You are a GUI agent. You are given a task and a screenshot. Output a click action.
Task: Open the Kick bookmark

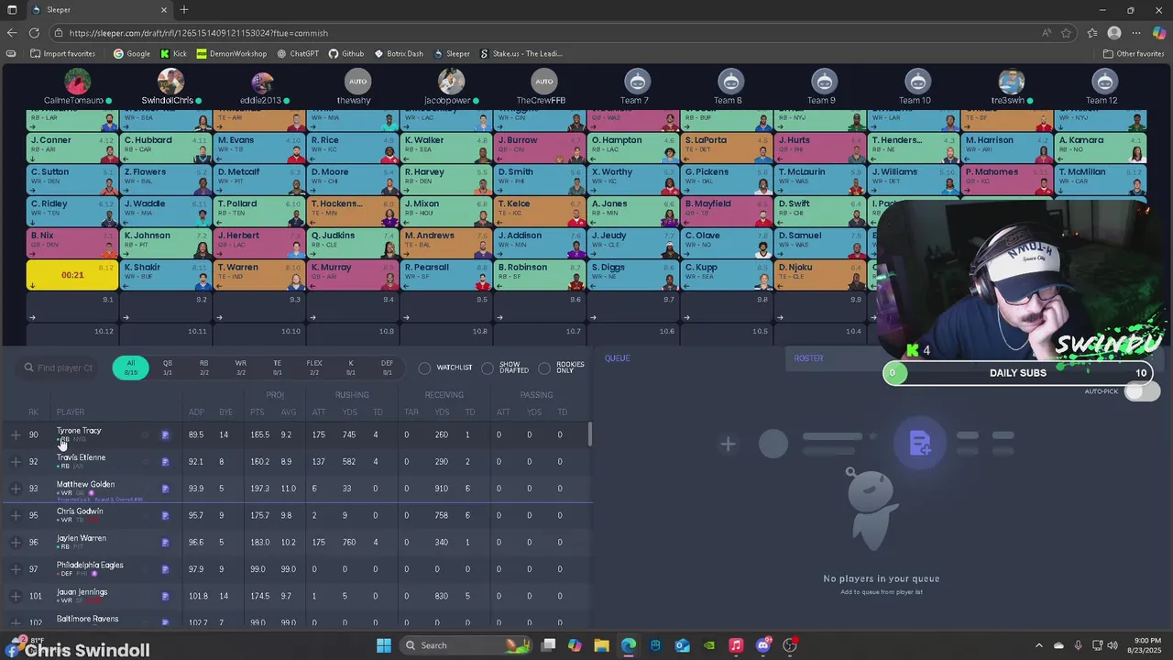click(x=173, y=53)
